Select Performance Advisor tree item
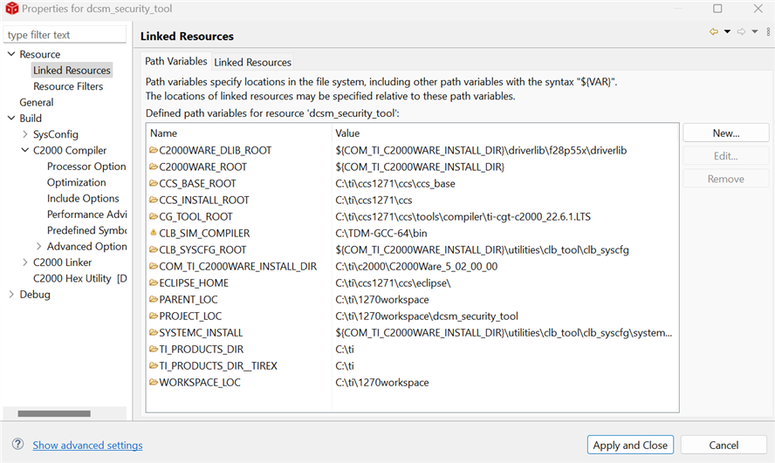Viewport: 775px width, 463px height. [87, 214]
